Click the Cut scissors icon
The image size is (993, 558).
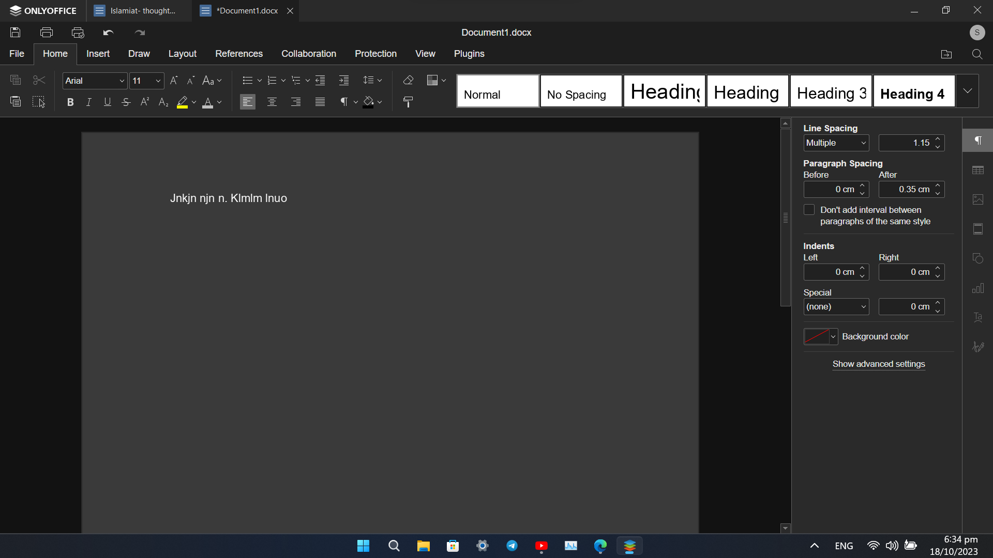point(39,80)
